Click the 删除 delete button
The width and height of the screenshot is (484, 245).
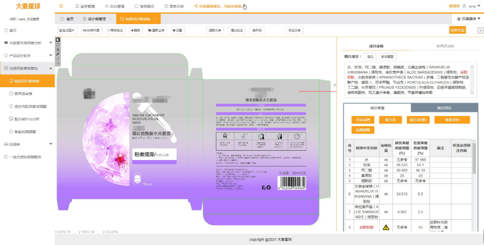click(x=136, y=30)
